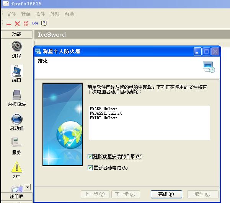The width and height of the screenshot is (230, 203).
Task: Click the 完成(F) finish button
Action: (x=166, y=194)
